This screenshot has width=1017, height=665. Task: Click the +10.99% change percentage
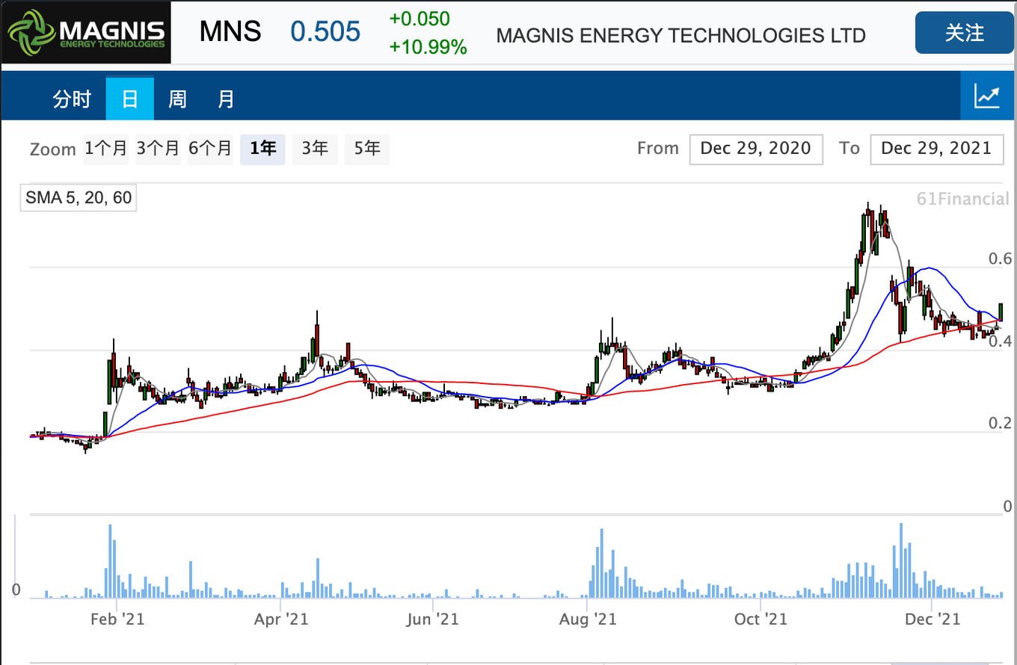[428, 48]
